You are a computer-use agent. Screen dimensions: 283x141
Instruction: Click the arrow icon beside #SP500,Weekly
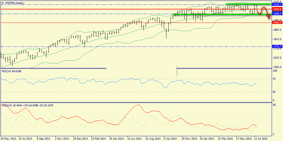[x=3, y=3]
